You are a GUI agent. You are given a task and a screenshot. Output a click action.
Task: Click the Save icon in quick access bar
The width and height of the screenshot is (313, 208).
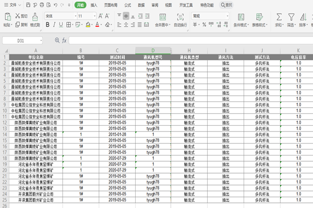coord(28,5)
